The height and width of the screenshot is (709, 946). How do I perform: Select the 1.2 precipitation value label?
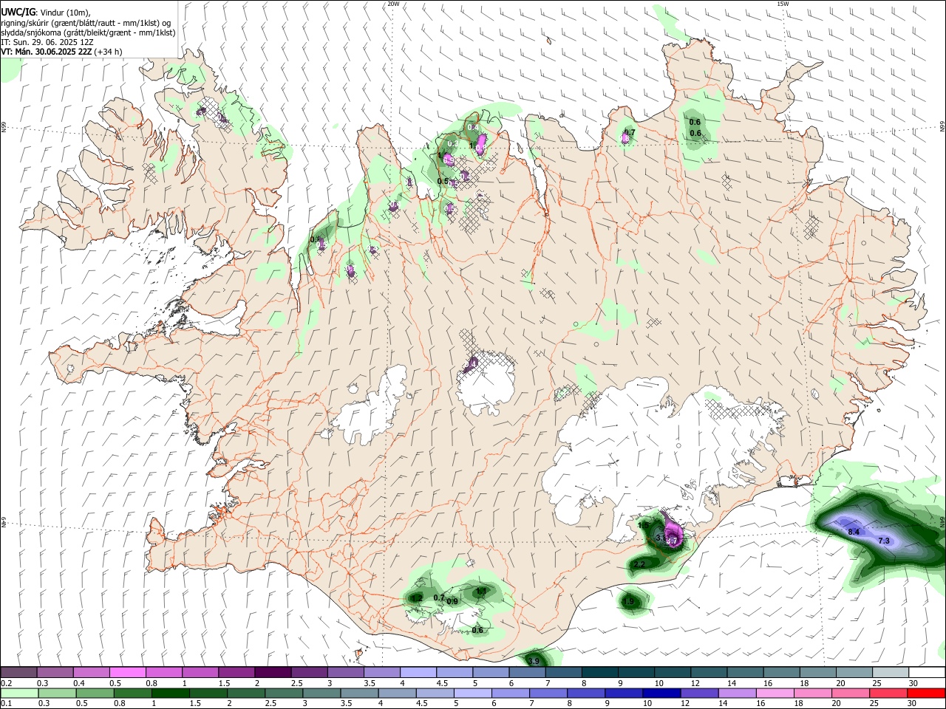(x=417, y=598)
